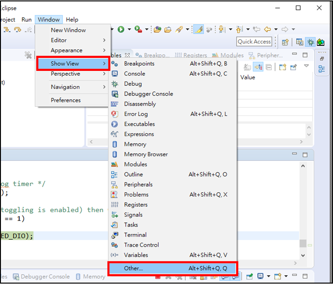Click Other... in the Show View submenu
The image size is (333, 284).
click(133, 268)
